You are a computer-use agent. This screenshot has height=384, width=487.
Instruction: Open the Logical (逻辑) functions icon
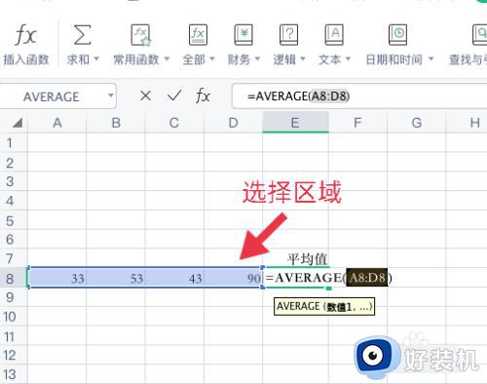coord(288,35)
